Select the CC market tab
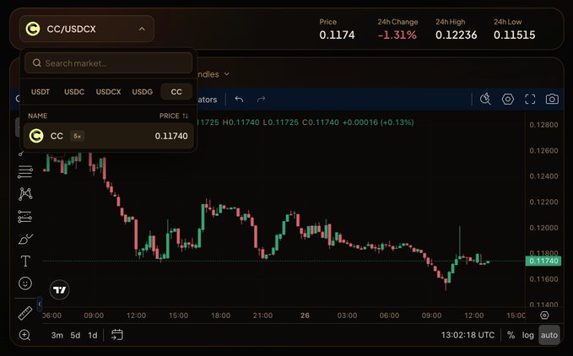 pos(176,92)
